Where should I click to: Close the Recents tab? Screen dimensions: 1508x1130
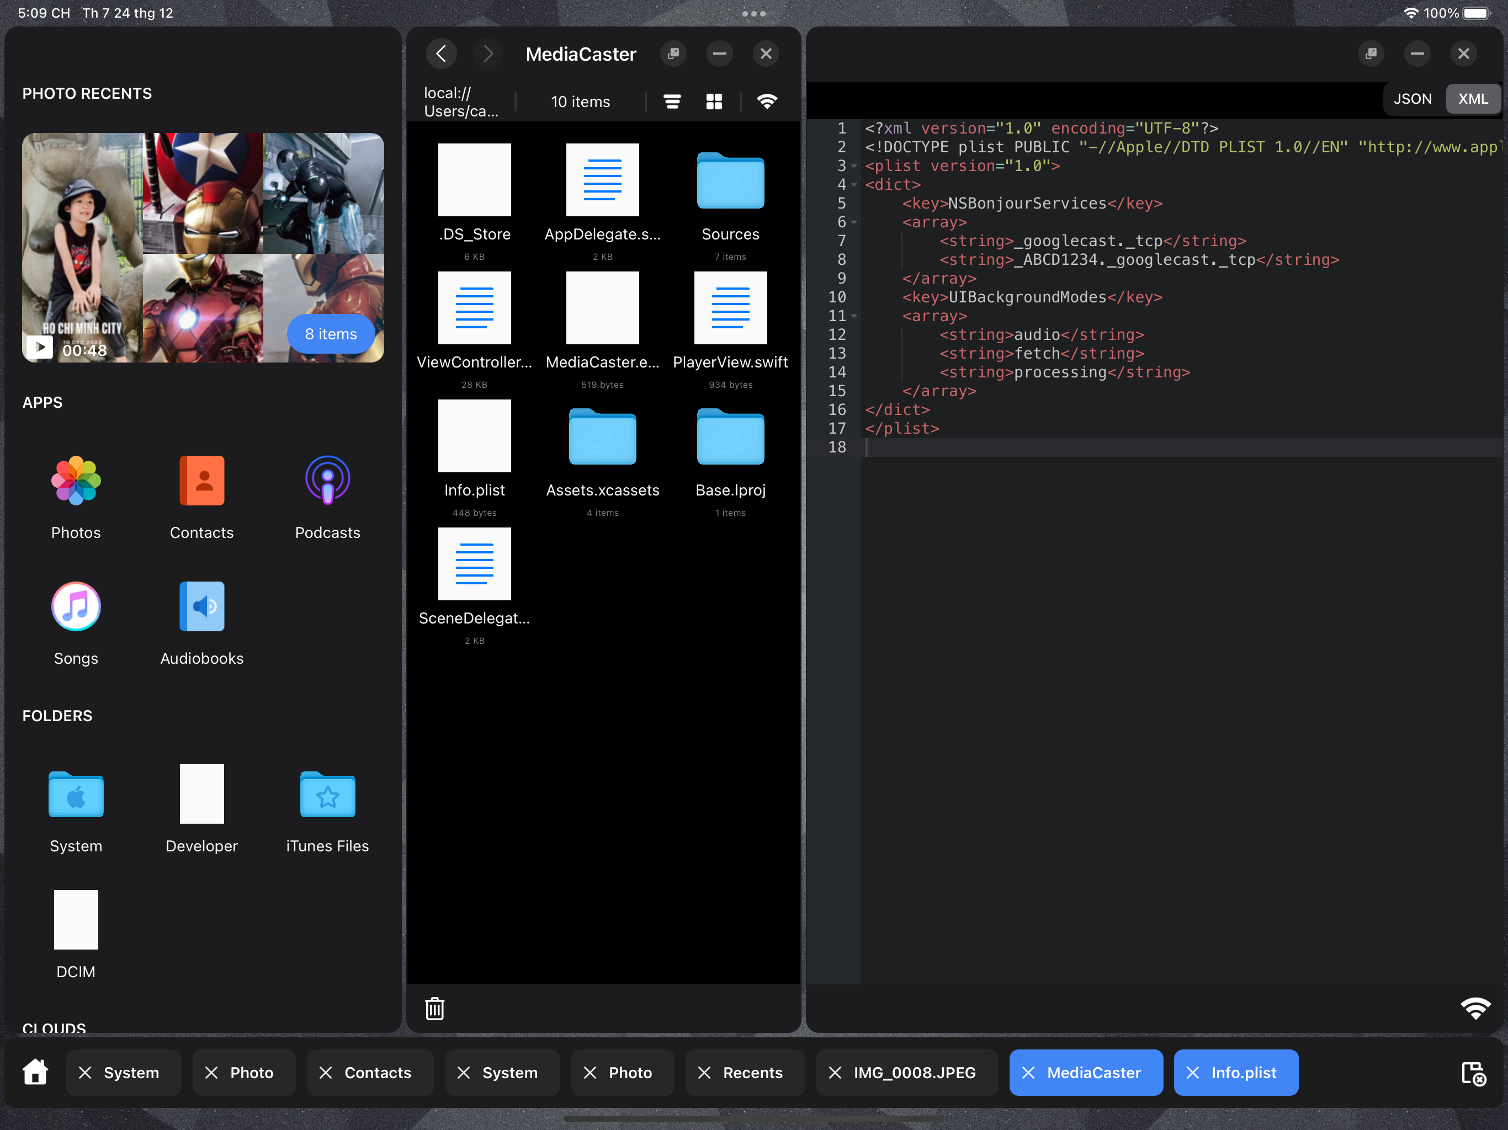704,1073
